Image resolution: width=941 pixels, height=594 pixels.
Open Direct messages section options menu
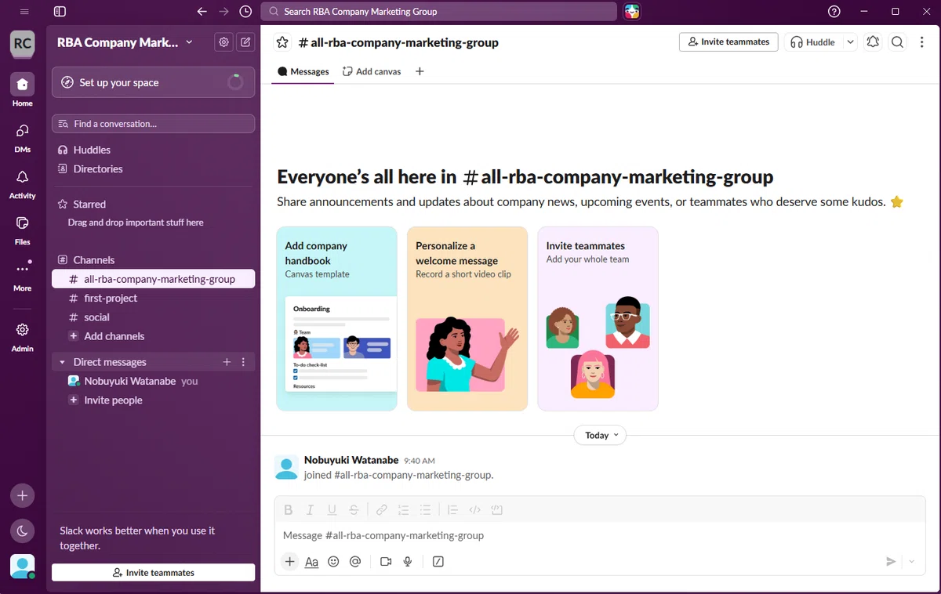pyautogui.click(x=243, y=362)
